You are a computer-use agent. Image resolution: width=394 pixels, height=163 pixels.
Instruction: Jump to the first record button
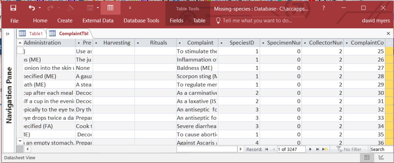(266, 149)
